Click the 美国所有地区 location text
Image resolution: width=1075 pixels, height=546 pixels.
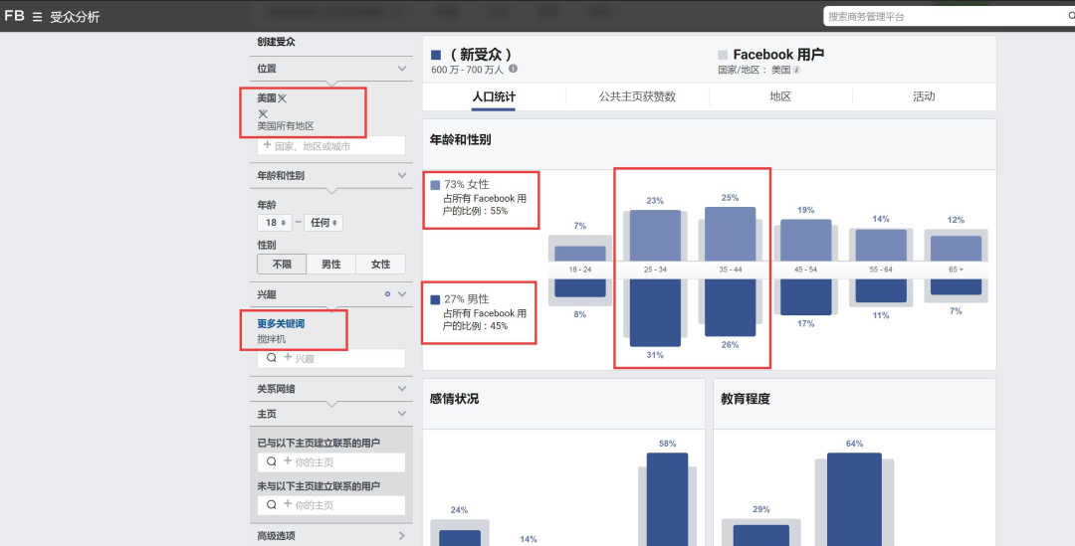pyautogui.click(x=286, y=126)
